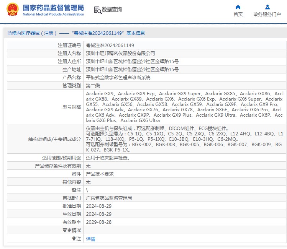Go to 政务服务门户 portal link
Image resolution: width=287 pixels, height=249 pixels.
pos(267,15)
